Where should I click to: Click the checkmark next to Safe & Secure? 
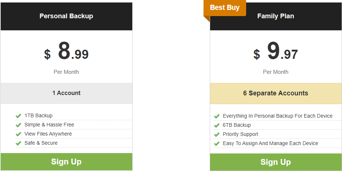coord(18,143)
